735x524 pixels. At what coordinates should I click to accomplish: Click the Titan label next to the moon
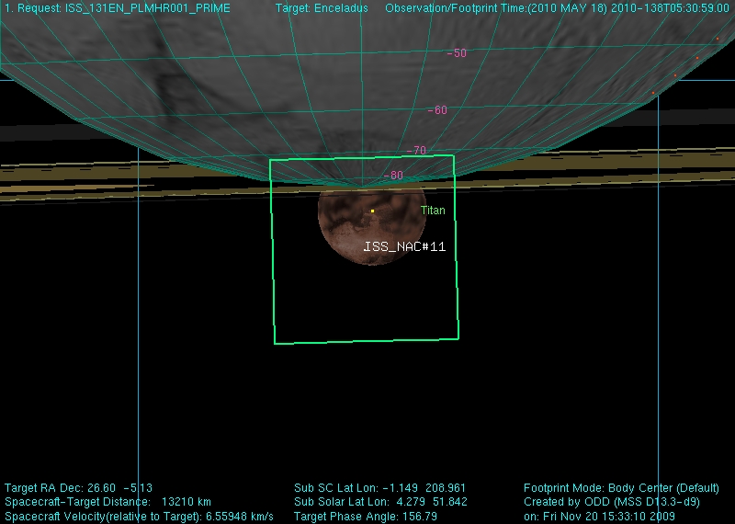click(433, 211)
